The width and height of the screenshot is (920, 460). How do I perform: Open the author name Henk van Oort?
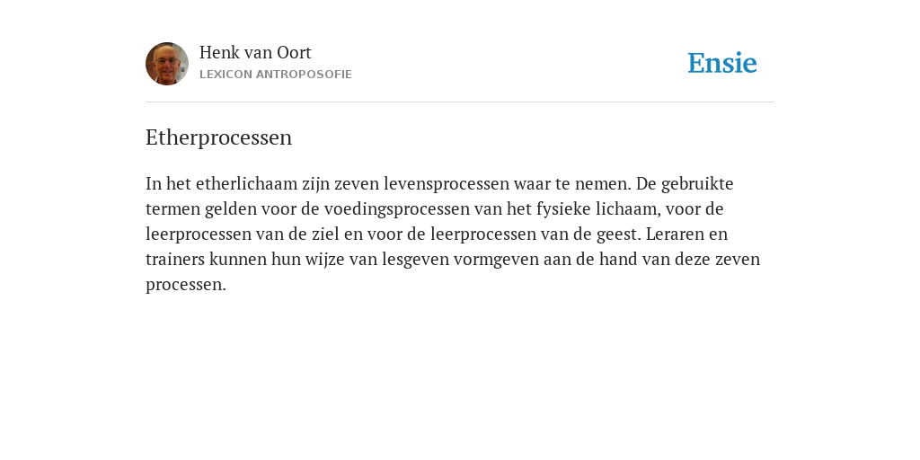tap(255, 52)
